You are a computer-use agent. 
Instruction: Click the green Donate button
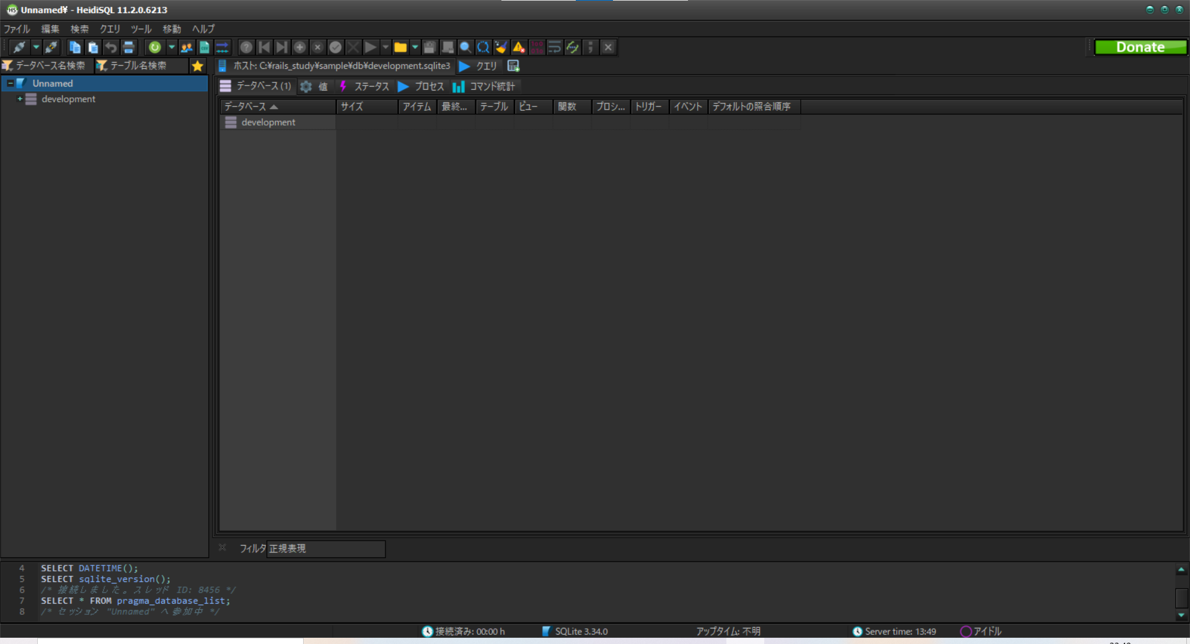pyautogui.click(x=1140, y=47)
